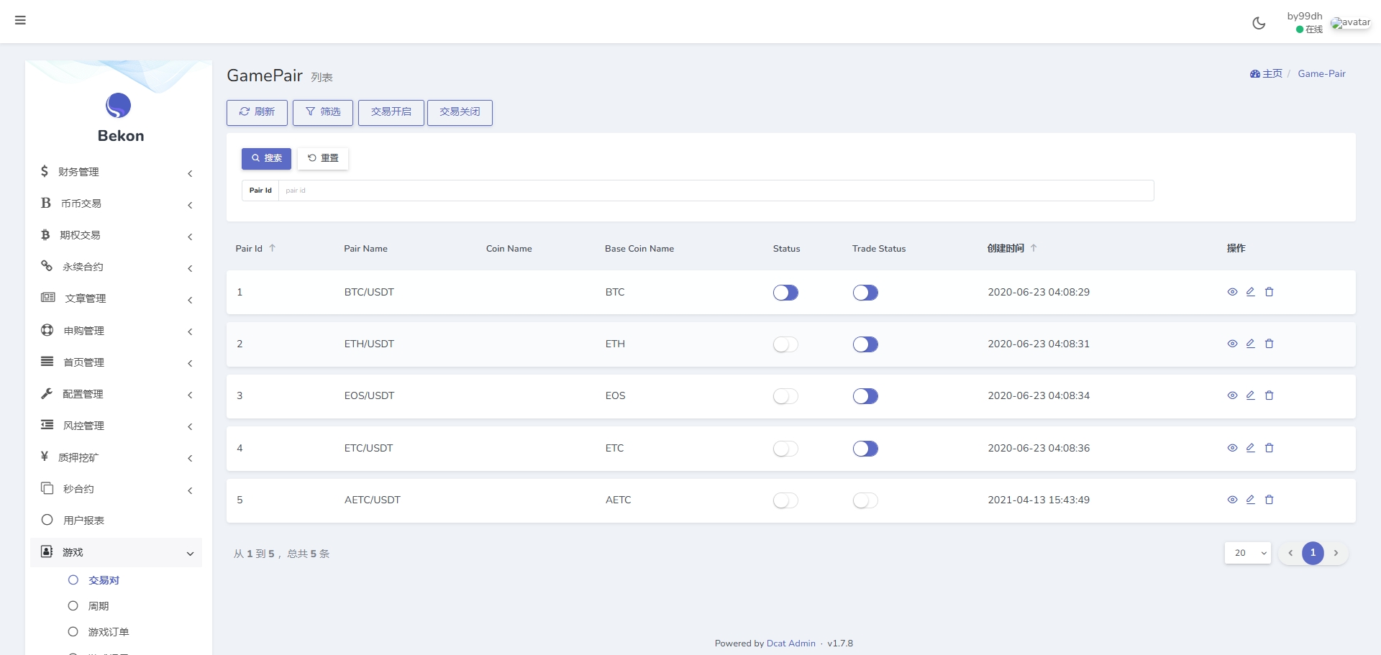Edit the ETH/USDT pair entry
Image resolution: width=1381 pixels, height=655 pixels.
coord(1250,344)
